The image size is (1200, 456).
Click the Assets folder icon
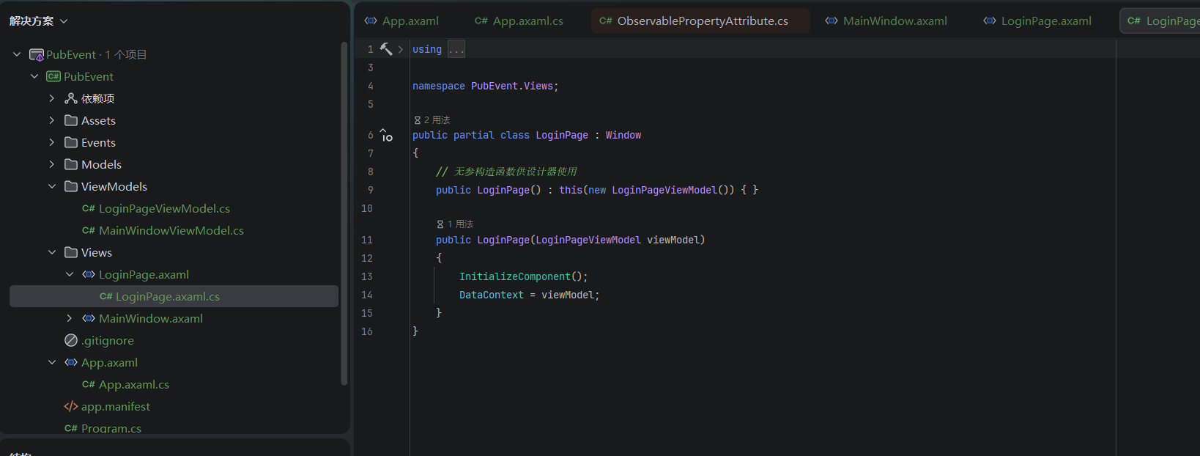click(71, 120)
